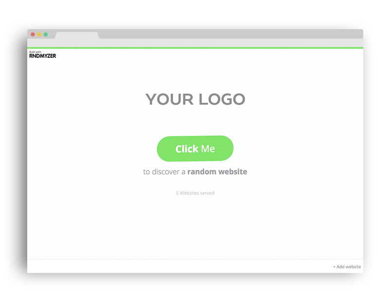Click the plus sign before Add website

click(x=334, y=267)
